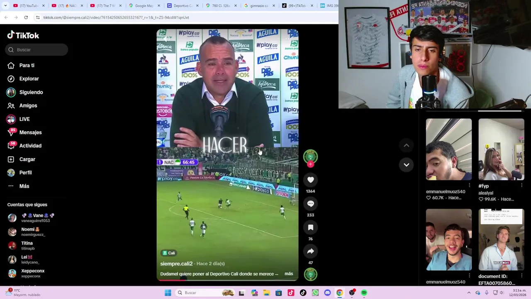Screen dimensions: 531x299
Task: Open the Noemi noemirguezz_ account
Action: pos(27,232)
